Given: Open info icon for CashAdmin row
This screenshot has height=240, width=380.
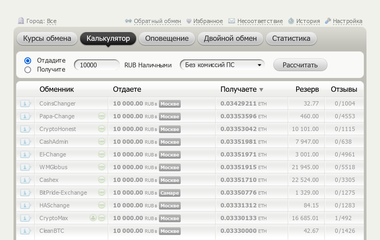Looking at the screenshot, I should pos(26,142).
